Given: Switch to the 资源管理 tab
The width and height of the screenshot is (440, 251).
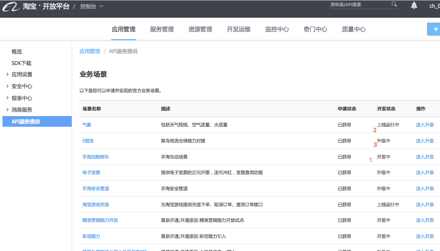Looking at the screenshot, I should (200, 29).
